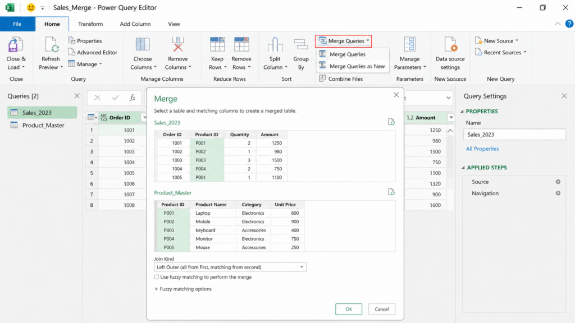Select Product ID column in Product_Master table
The width and height of the screenshot is (575, 323).
click(173, 204)
